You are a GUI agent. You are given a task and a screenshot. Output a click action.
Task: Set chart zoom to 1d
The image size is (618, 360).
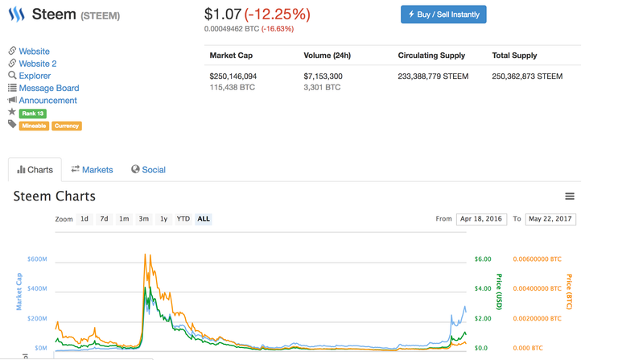point(84,219)
